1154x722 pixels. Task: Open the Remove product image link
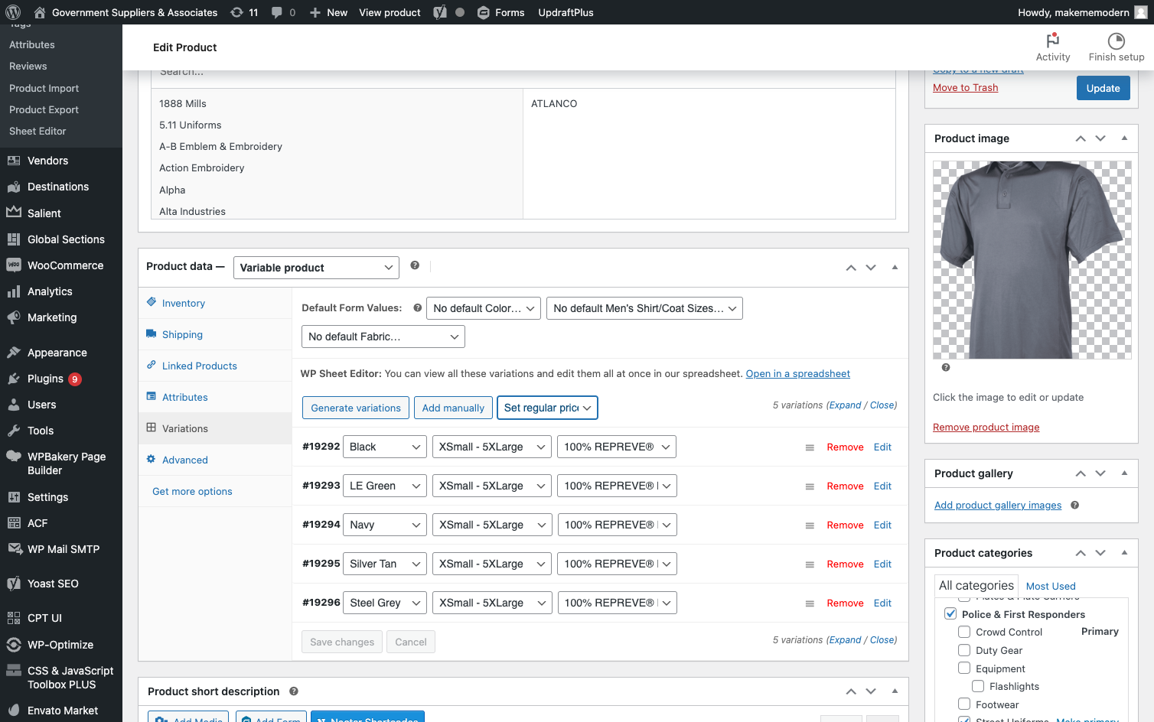986,427
